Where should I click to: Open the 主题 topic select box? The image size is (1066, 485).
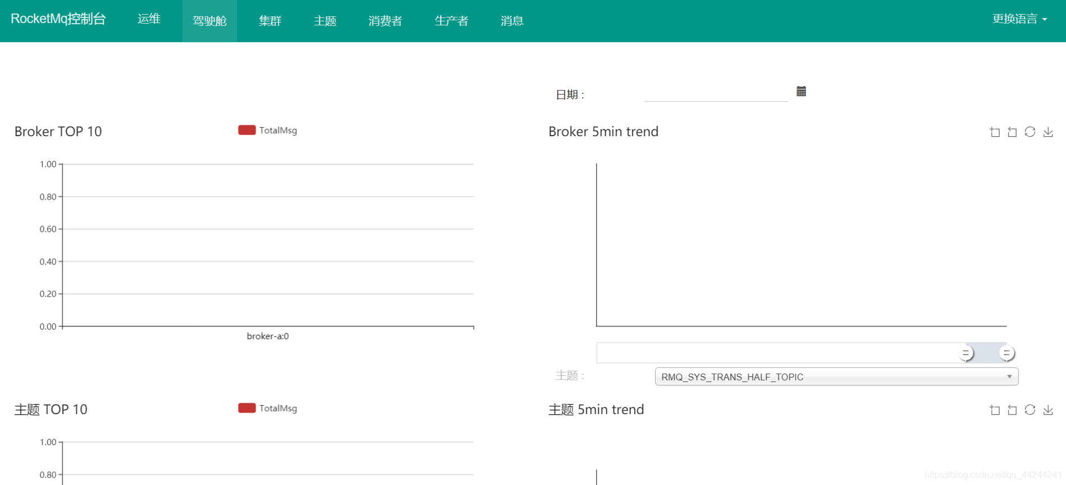tap(836, 376)
